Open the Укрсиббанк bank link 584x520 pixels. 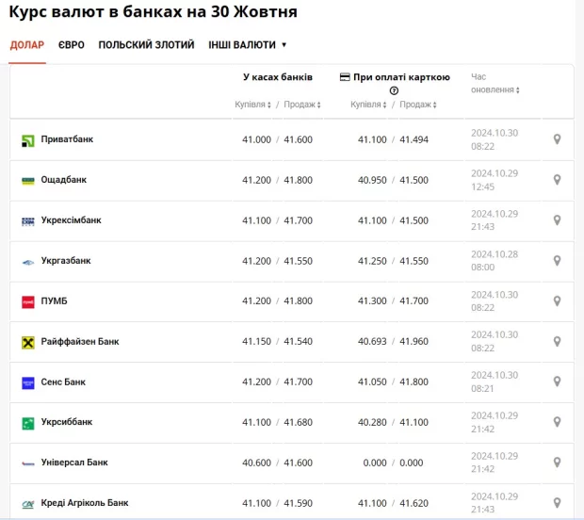point(67,422)
